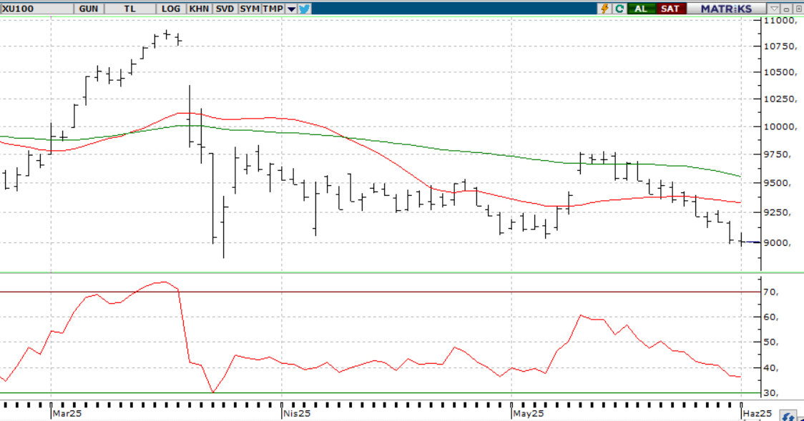This screenshot has height=421, width=804.
Task: Minimize the chart window
Action: pos(786,9)
